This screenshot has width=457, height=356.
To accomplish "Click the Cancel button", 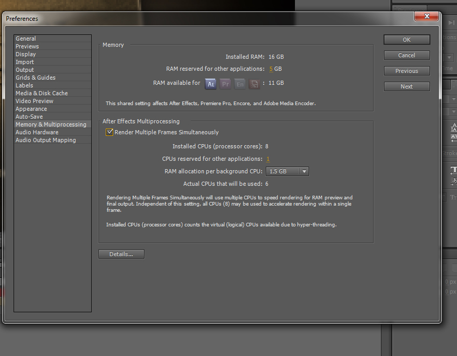I will (406, 55).
